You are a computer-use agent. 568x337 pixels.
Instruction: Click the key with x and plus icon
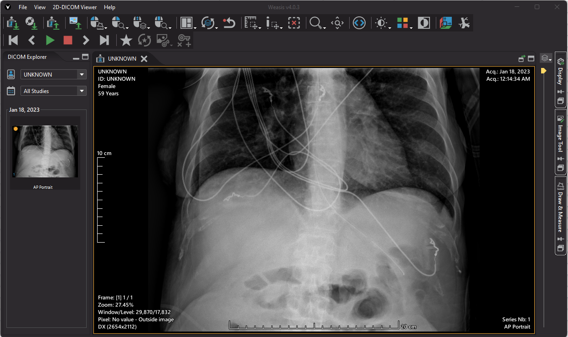point(184,40)
